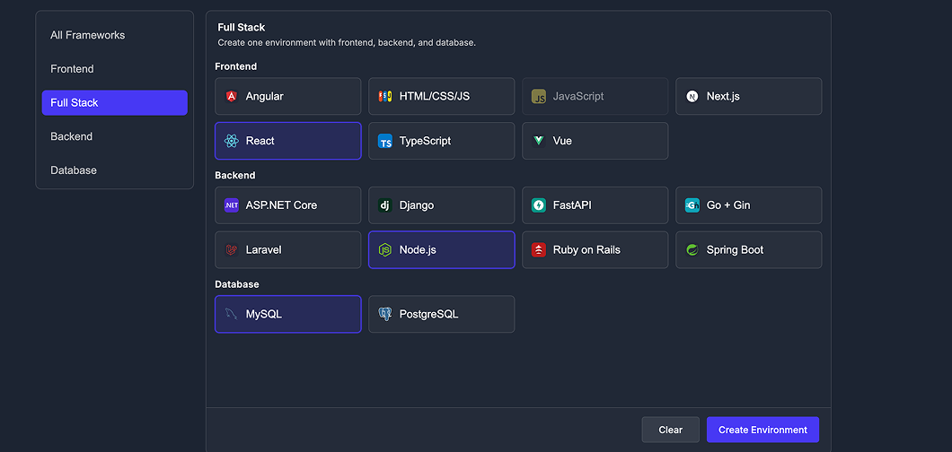Screen dimensions: 952x452
Task: Switch the database to PostgreSQL
Action: (441, 314)
